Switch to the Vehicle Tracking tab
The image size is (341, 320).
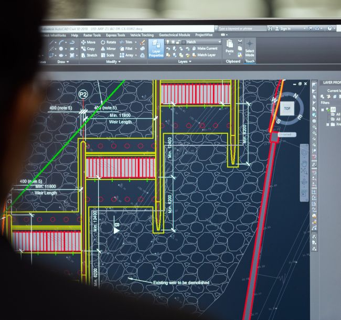coord(142,35)
